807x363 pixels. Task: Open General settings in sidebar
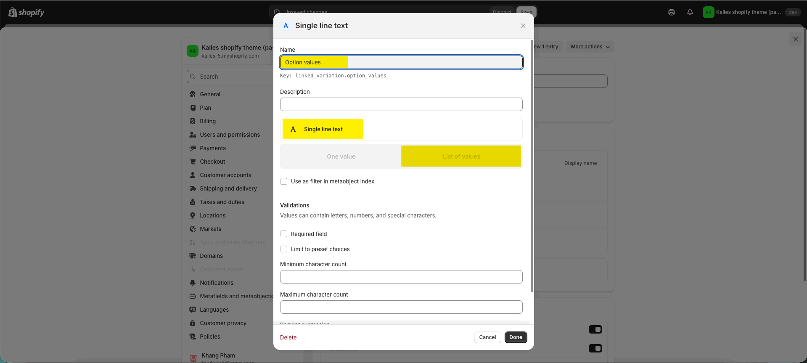[x=210, y=94]
